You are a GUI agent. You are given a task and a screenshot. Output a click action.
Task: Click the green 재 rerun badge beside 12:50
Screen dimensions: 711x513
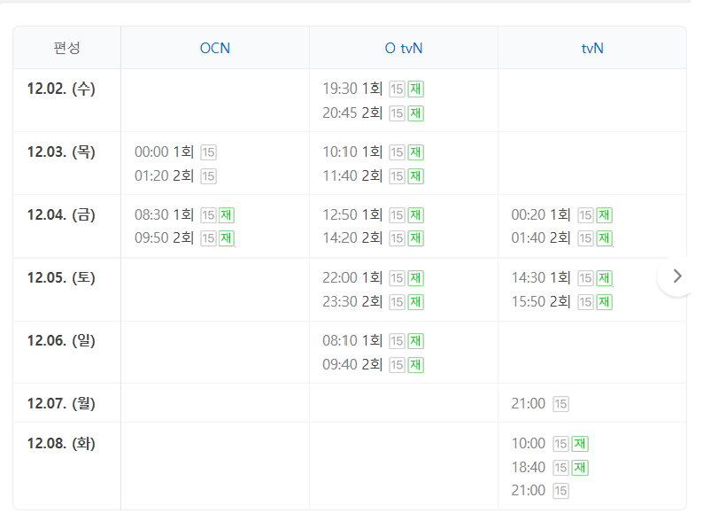415,215
